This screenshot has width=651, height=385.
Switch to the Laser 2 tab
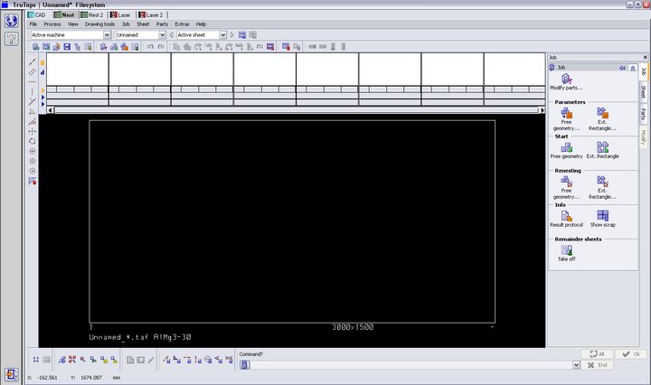click(x=151, y=15)
